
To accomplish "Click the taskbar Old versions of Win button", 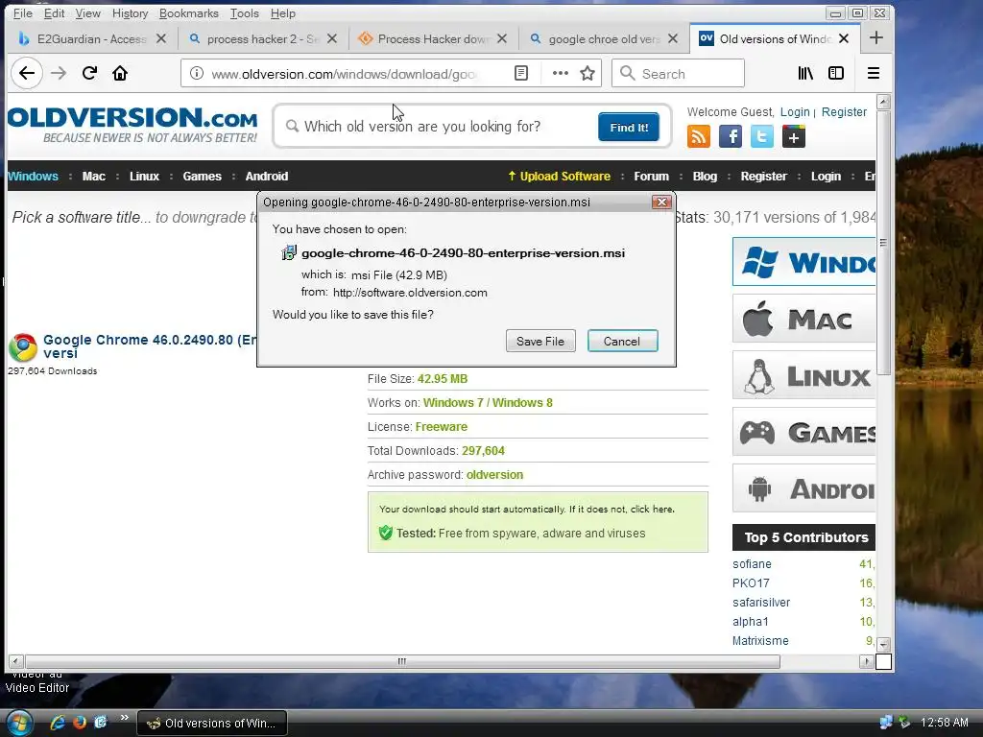I will pyautogui.click(x=212, y=723).
